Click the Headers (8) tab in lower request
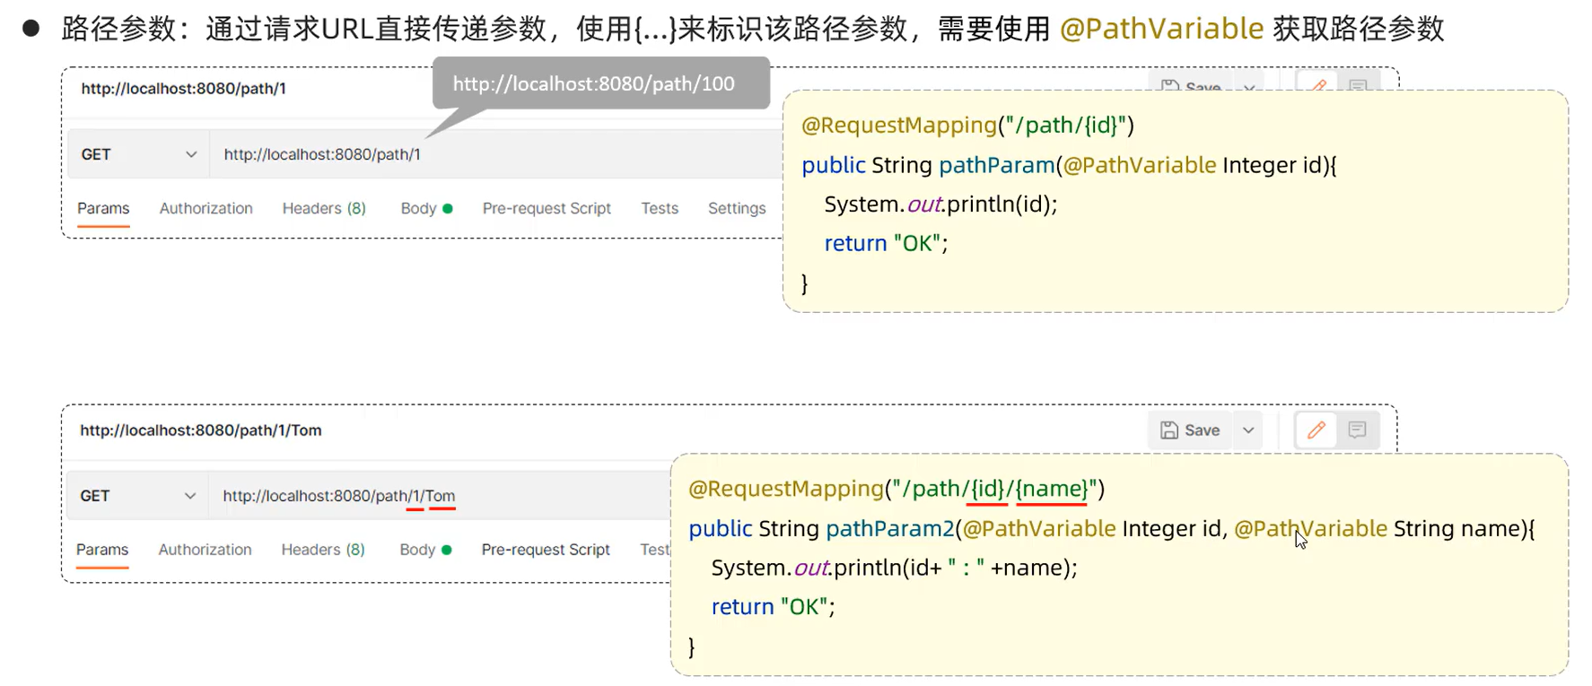This screenshot has width=1592, height=686. (x=323, y=550)
